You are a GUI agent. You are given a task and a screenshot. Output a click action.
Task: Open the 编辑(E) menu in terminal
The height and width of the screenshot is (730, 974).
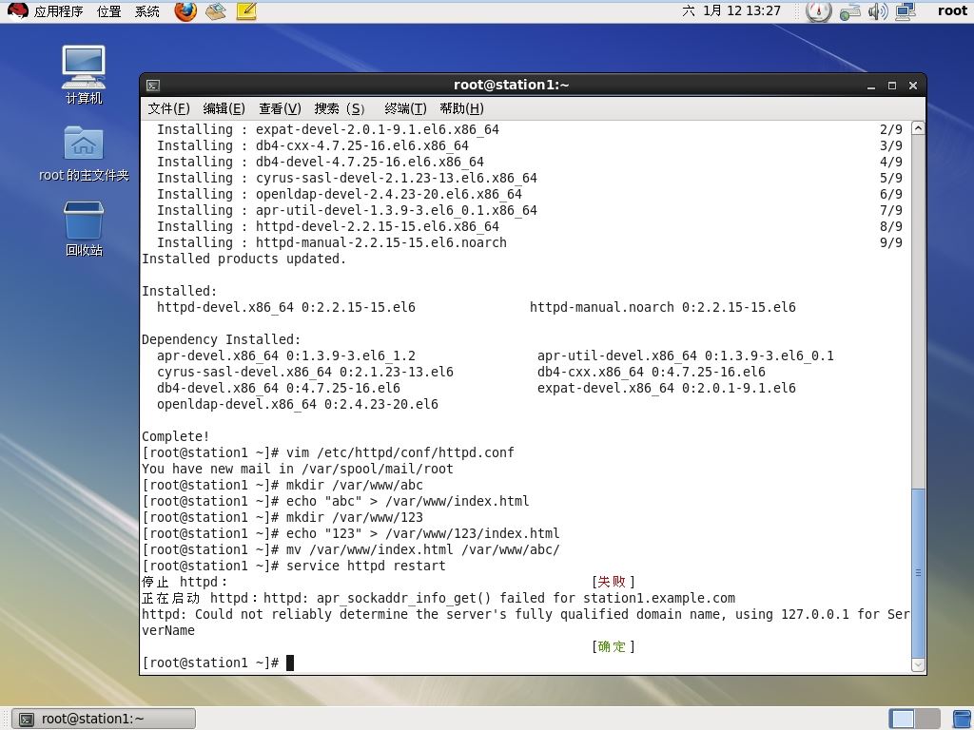[x=224, y=108]
